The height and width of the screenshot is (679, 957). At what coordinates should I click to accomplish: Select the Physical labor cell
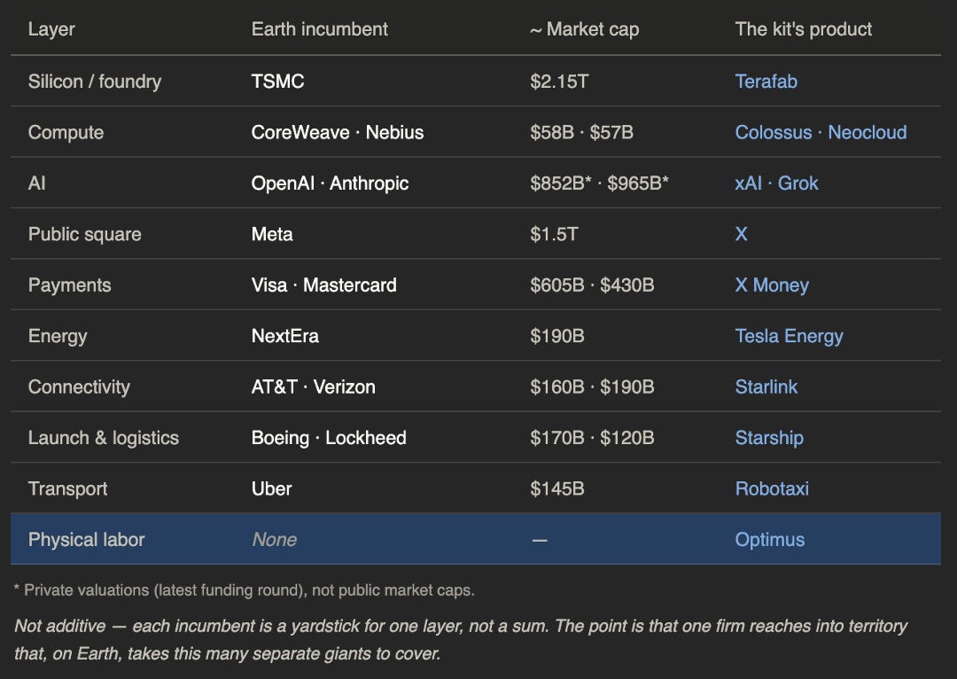point(86,540)
